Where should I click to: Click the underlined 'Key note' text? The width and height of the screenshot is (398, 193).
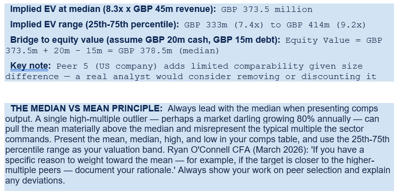[x=29, y=66]
